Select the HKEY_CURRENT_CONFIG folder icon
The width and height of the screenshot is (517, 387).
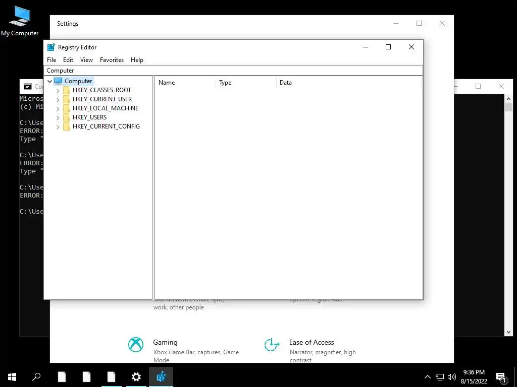(66, 126)
